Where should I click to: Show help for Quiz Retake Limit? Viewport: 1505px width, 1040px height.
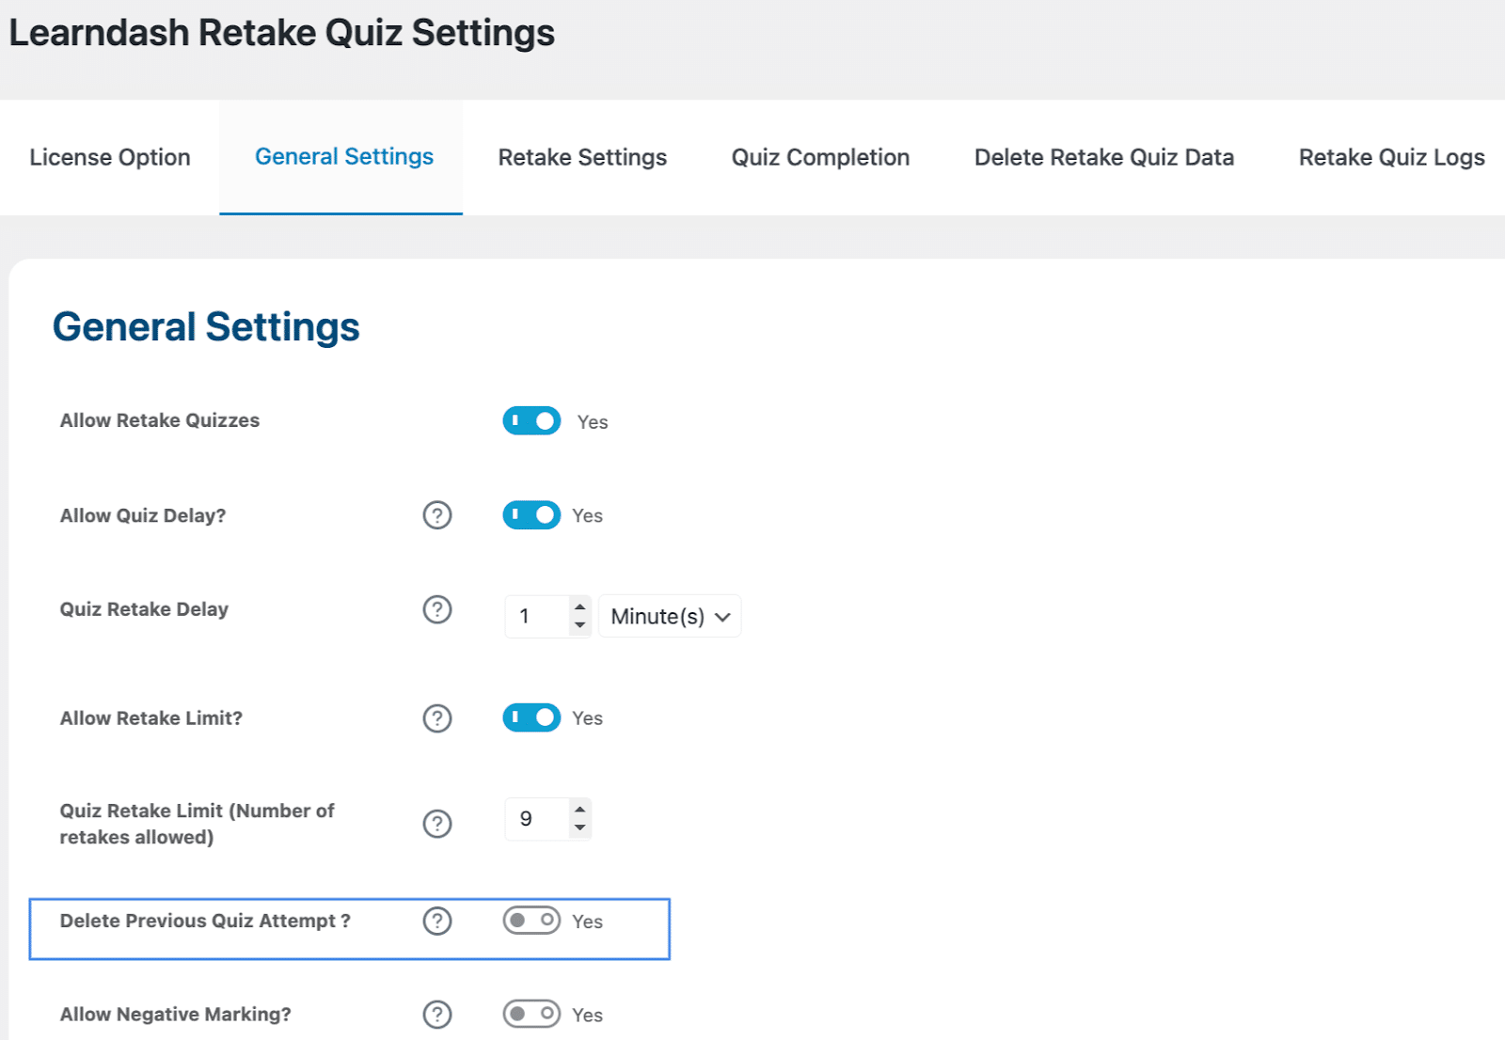437,824
